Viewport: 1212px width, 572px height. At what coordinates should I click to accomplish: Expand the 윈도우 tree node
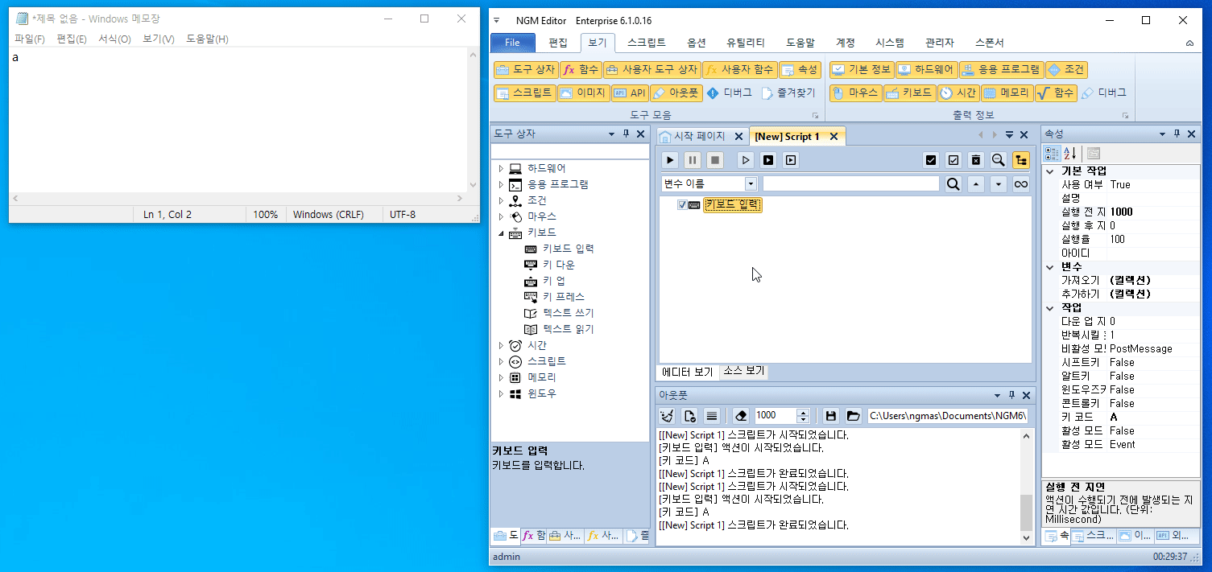501,394
